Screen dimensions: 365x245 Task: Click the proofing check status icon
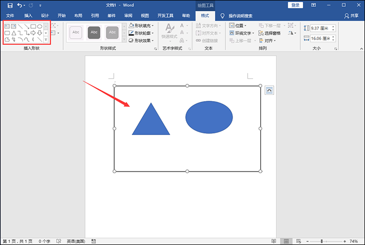tap(58, 241)
